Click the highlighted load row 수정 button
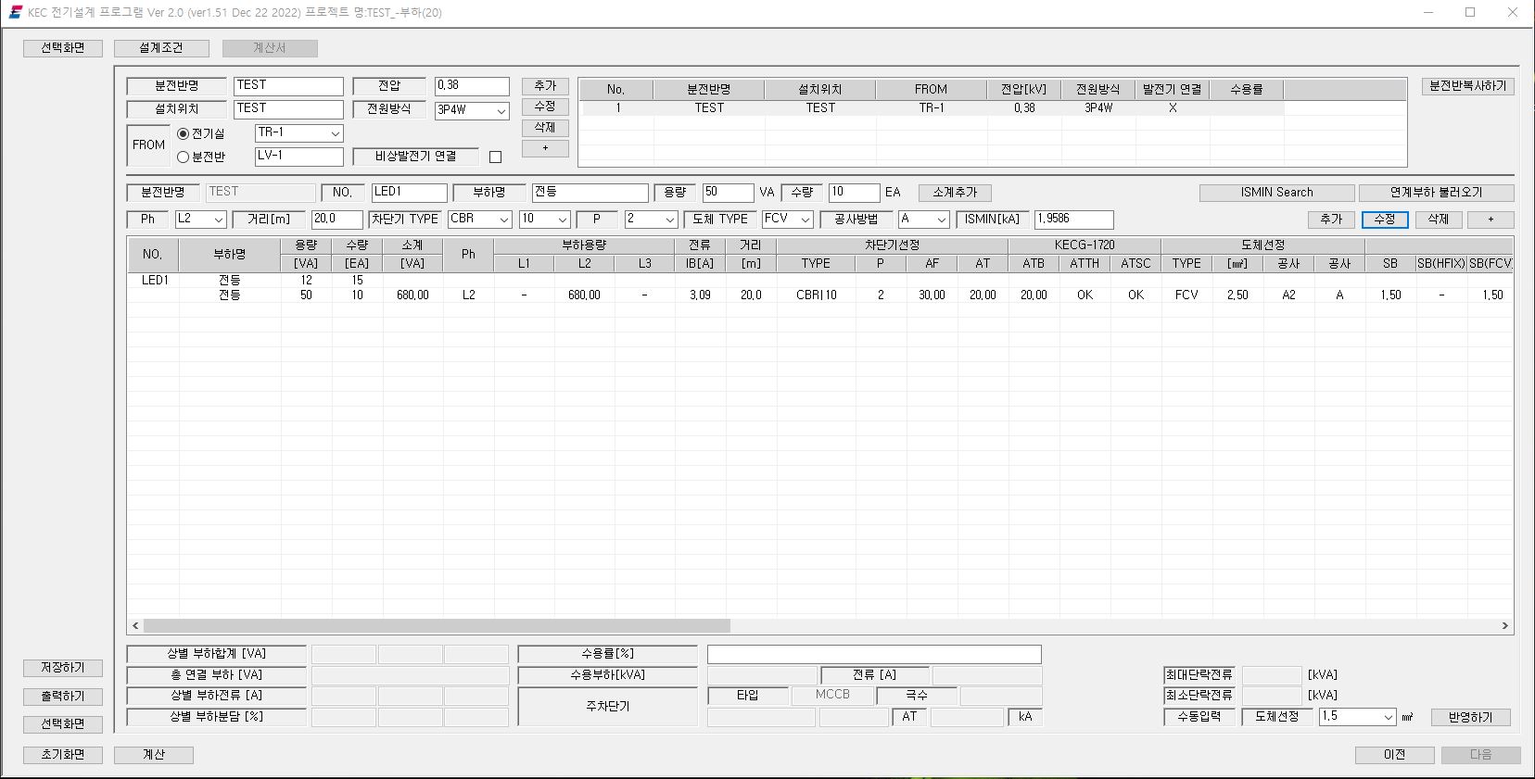1535x779 pixels. (x=1385, y=220)
